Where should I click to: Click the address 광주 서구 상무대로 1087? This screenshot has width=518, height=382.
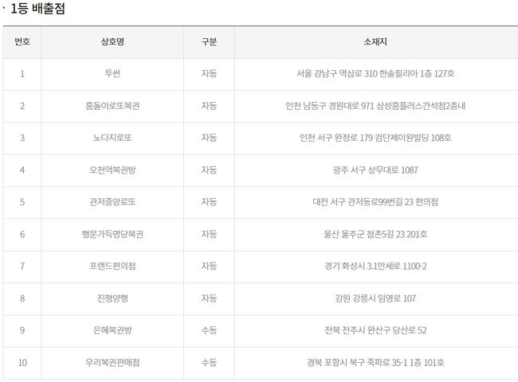click(x=375, y=170)
